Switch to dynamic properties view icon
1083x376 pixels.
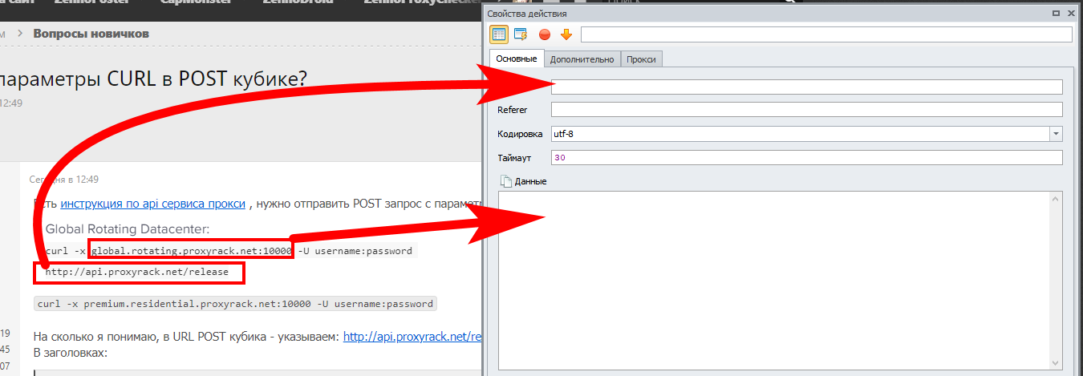(x=521, y=34)
